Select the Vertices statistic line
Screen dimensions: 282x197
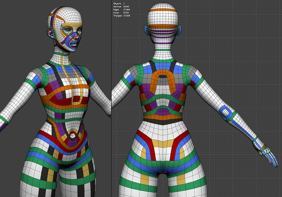point(121,7)
